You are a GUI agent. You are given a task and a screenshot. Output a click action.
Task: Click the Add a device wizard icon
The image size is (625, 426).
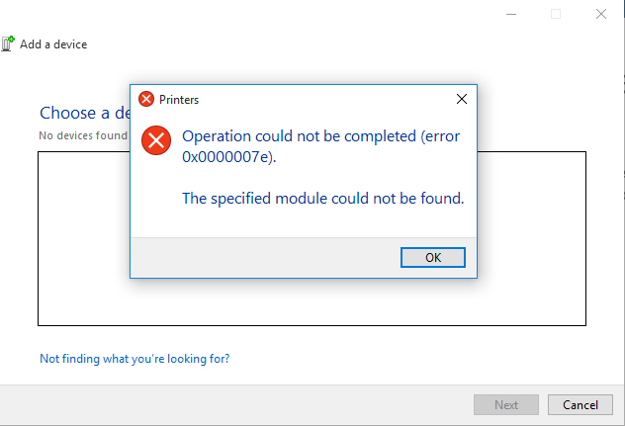tap(8, 43)
